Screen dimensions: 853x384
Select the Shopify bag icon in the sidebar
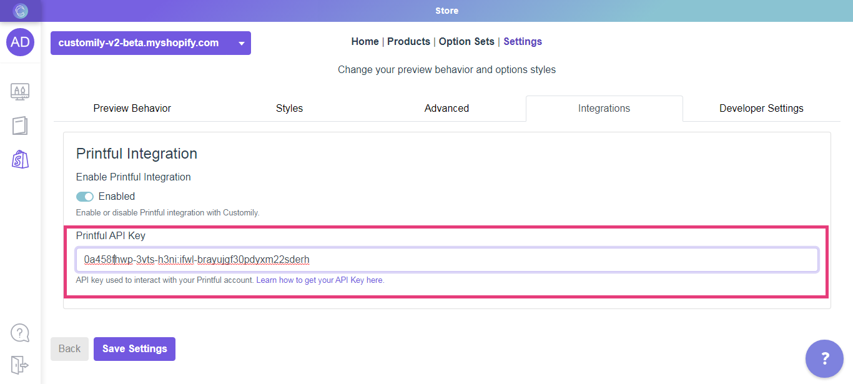(20, 160)
